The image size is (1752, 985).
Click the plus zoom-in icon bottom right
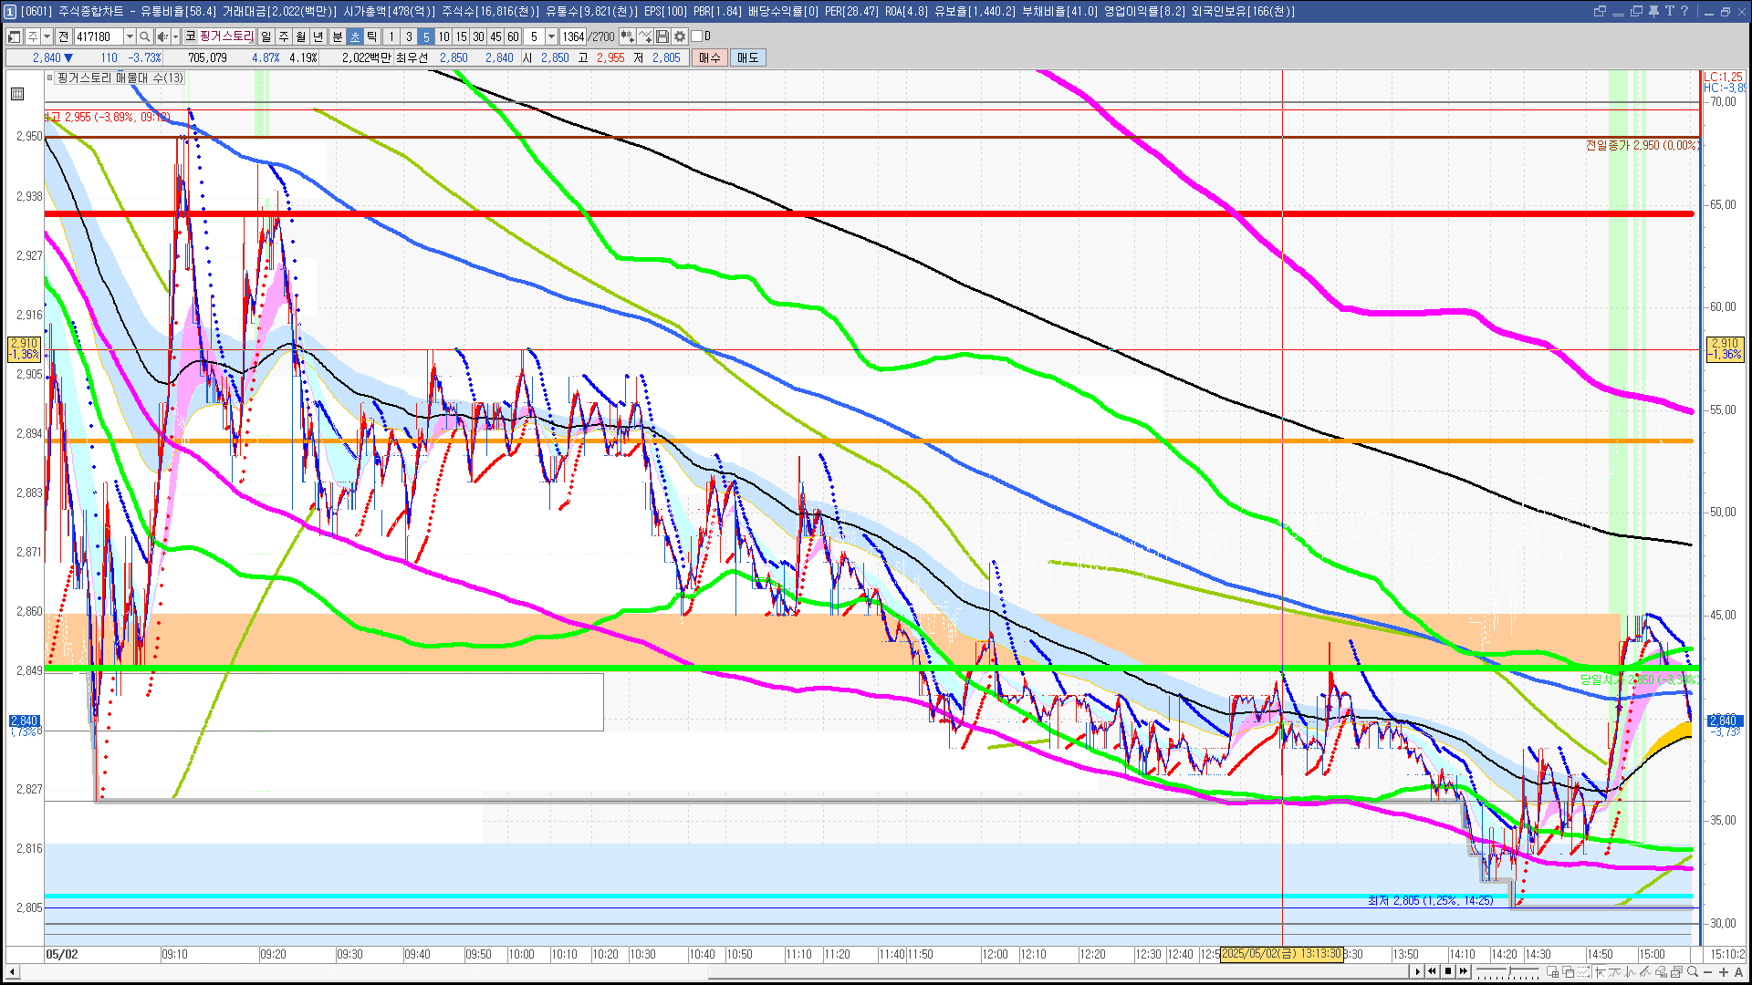click(x=1723, y=971)
